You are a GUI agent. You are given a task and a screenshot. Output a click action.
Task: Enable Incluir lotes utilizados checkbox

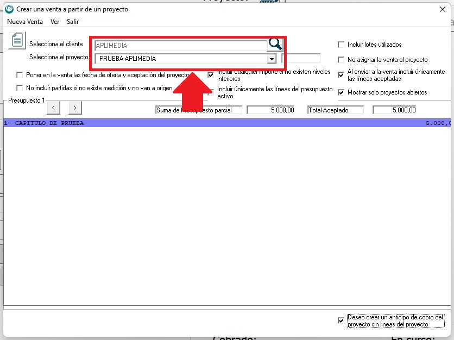click(x=341, y=45)
